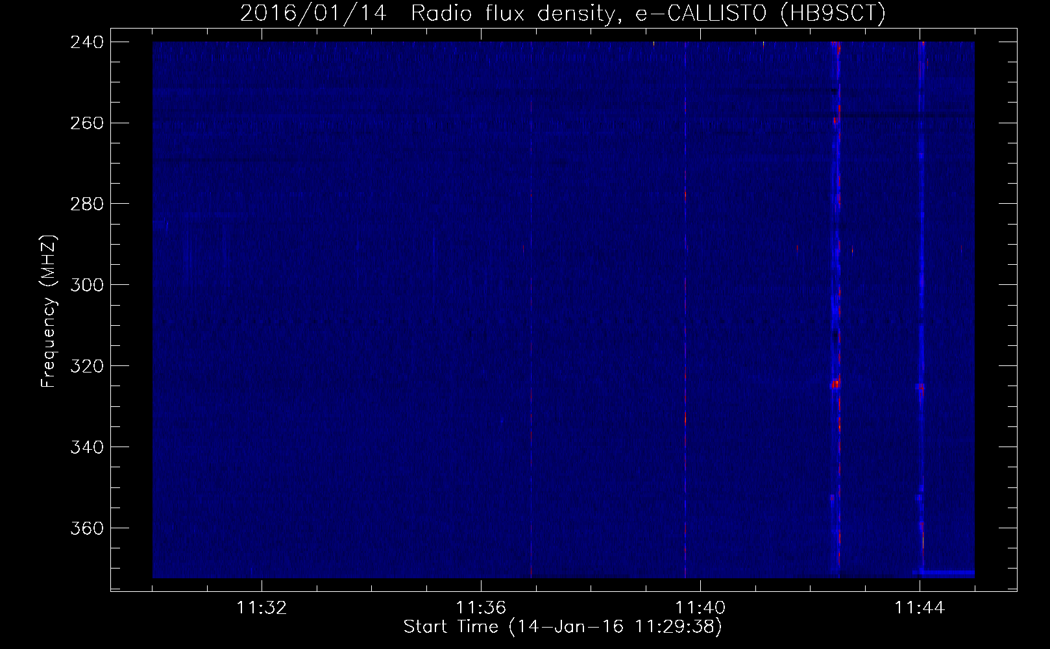Click the 240 frequency tick label
This screenshot has height=649, width=1050.
(87, 42)
